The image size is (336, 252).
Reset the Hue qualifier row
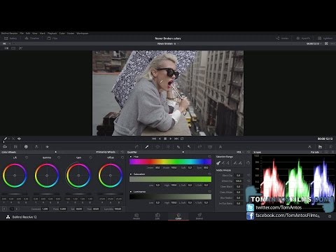click(209, 157)
